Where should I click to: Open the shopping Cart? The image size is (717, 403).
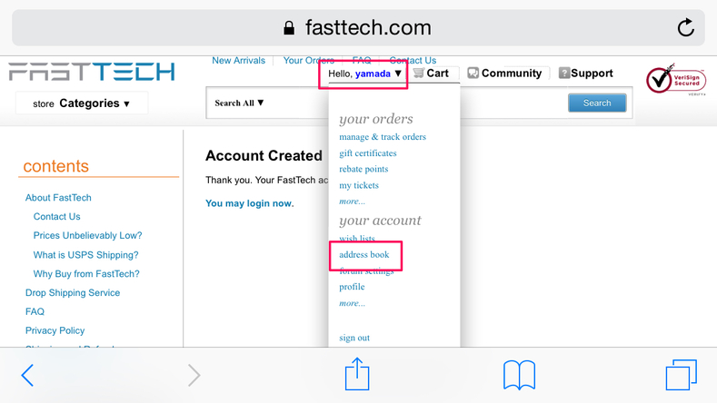click(x=431, y=74)
